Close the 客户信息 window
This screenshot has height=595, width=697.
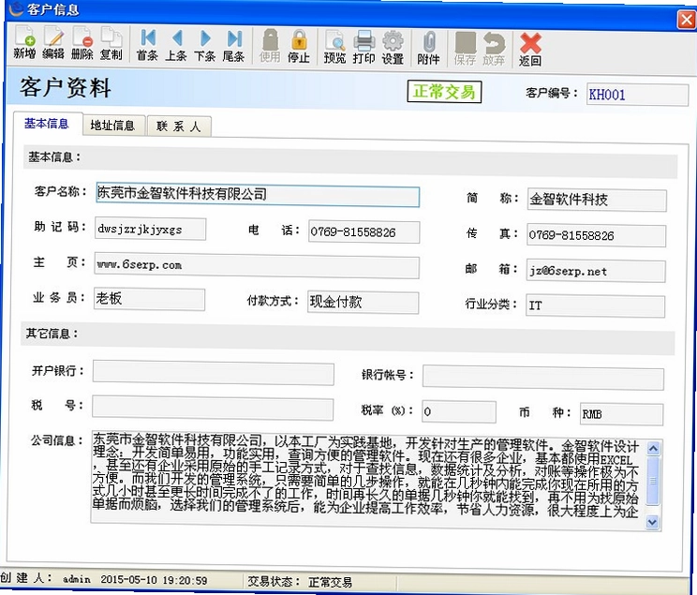coord(687,20)
